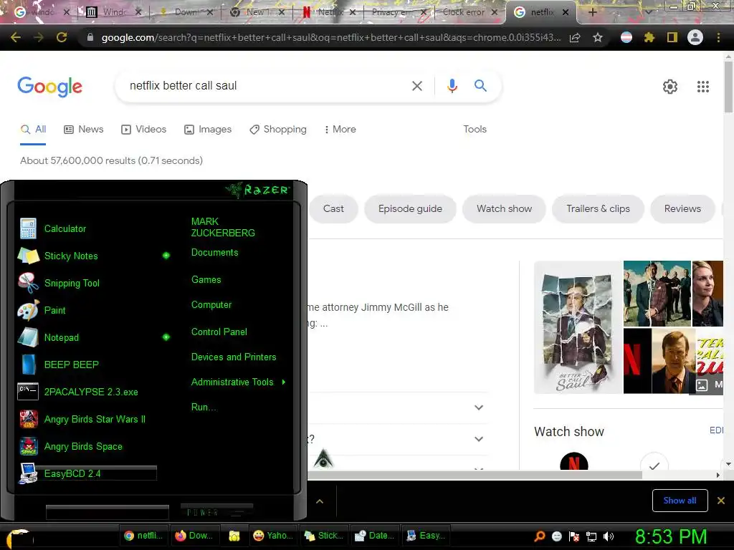Viewport: 734px width, 550px height.
Task: Expand Administrative Tools submenu arrow
Action: (283, 382)
